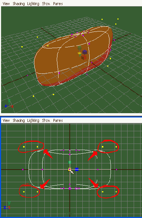Select rightmost purple CV on horizontal axis, lower viewport

coord(117,170)
